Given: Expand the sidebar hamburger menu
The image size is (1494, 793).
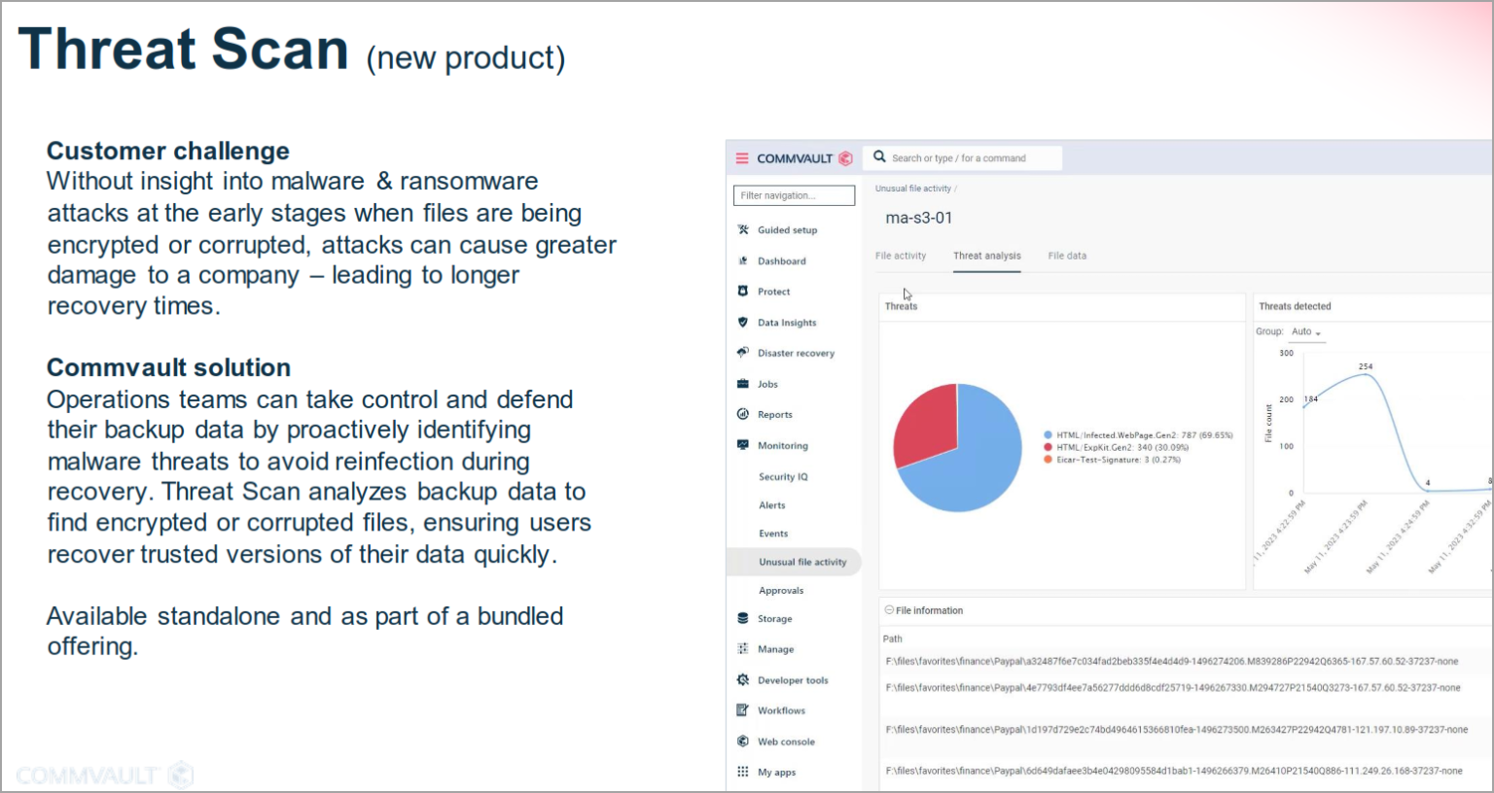Looking at the screenshot, I should click(741, 157).
